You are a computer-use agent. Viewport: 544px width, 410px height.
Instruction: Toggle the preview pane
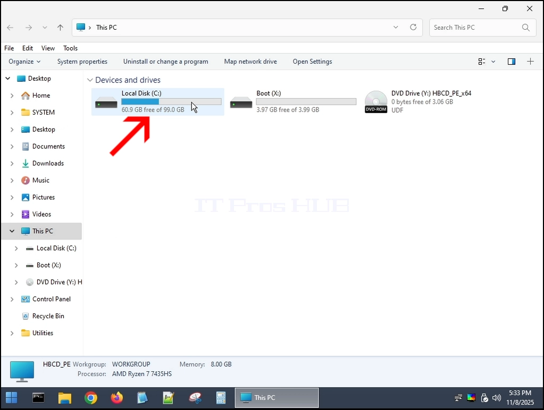click(512, 62)
